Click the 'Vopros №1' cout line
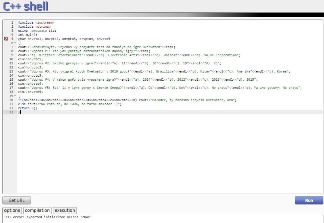The height and width of the screenshot is (223, 324). click(84, 51)
